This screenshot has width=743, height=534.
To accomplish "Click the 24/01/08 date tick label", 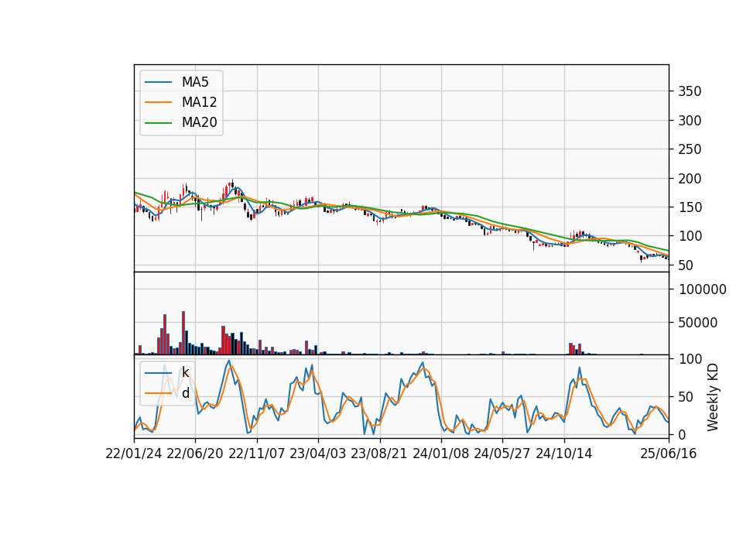I will click(441, 454).
